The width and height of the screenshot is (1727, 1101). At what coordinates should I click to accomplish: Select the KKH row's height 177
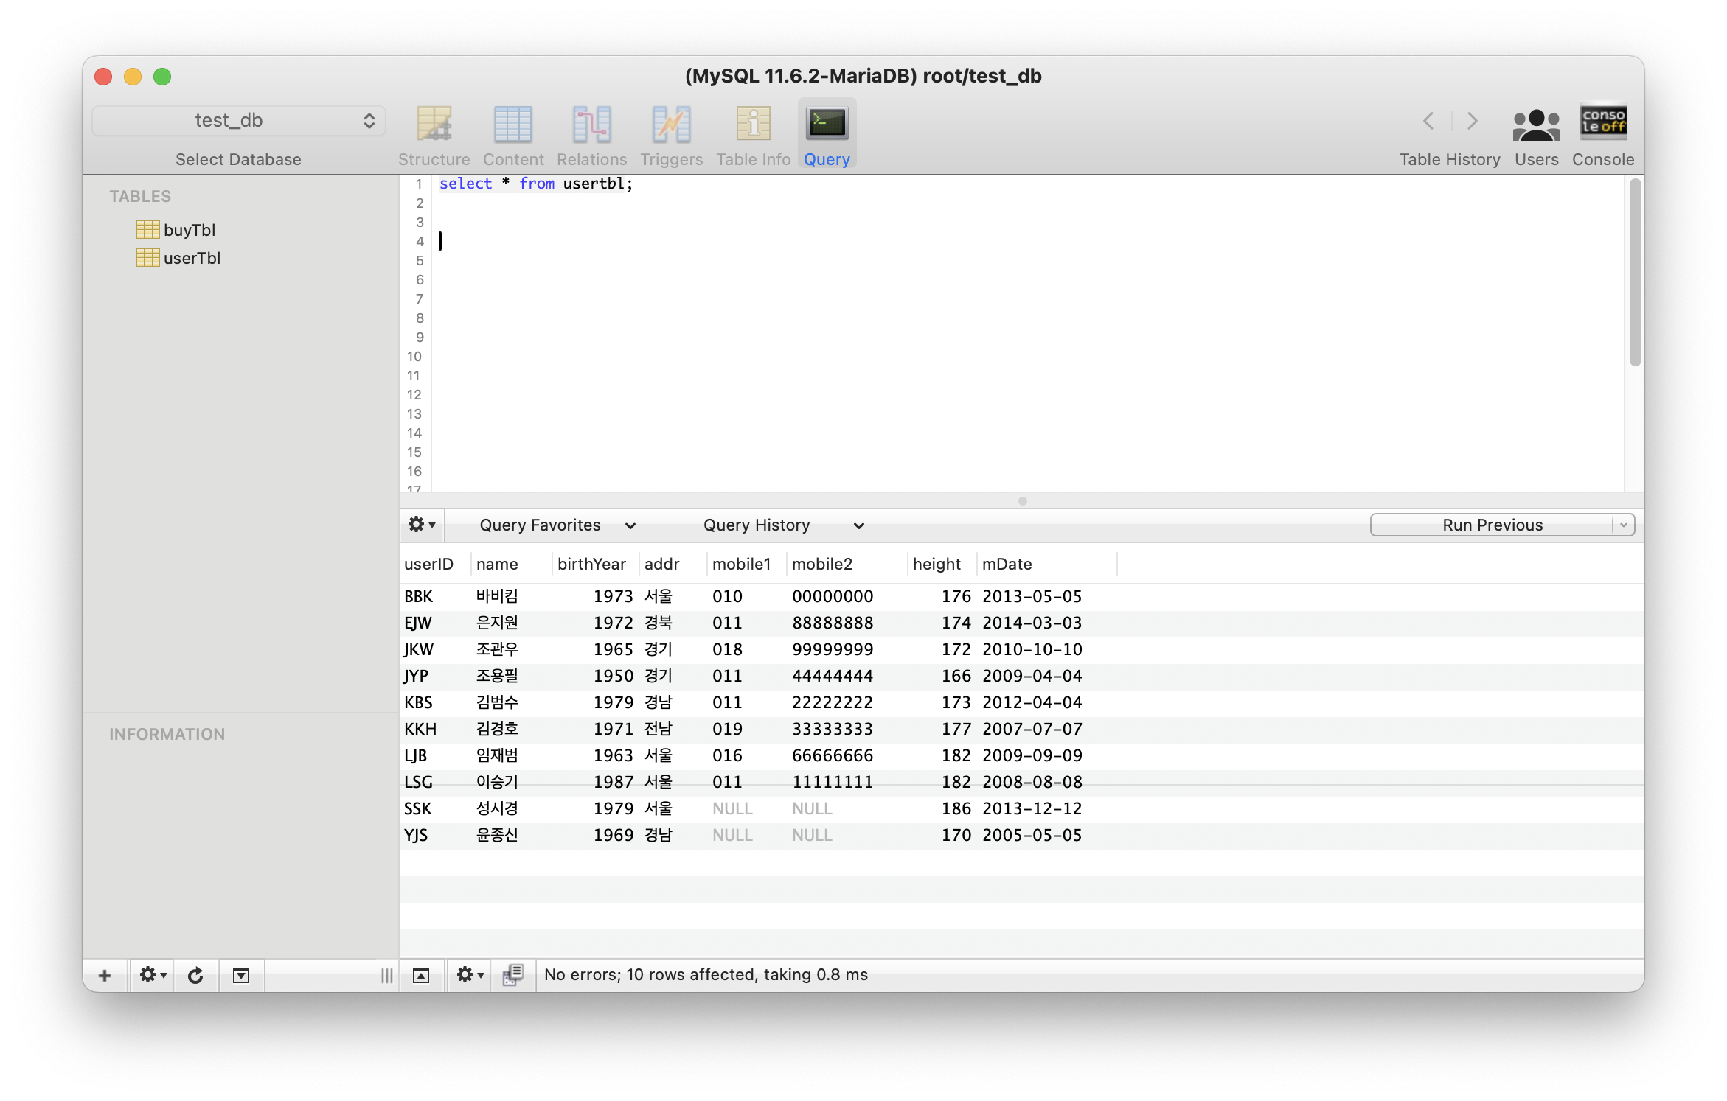coord(956,729)
